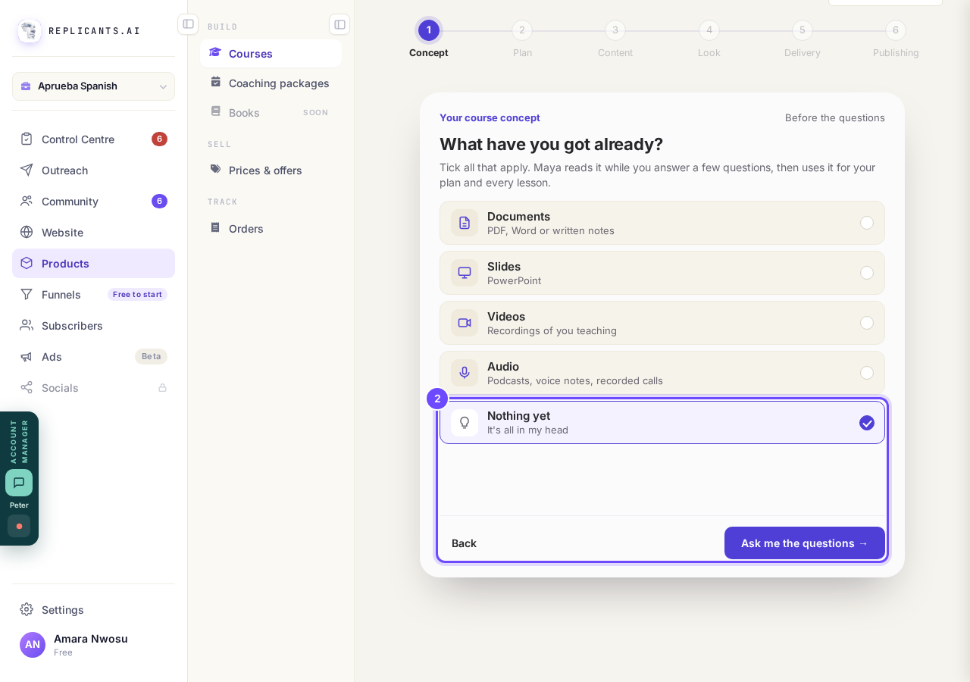Collapse the panel next to BUILD heading
Image resolution: width=970 pixels, height=682 pixels.
click(339, 24)
